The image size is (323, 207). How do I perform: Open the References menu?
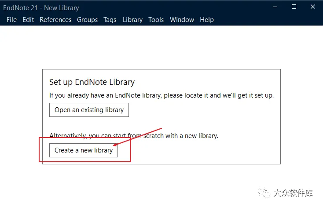tap(55, 20)
